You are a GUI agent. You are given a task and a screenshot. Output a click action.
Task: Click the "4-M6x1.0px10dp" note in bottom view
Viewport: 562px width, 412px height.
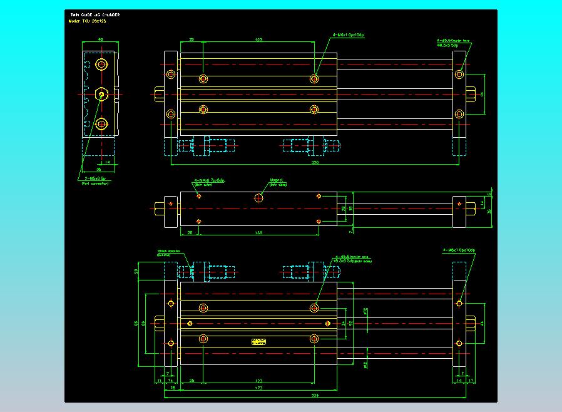click(459, 250)
